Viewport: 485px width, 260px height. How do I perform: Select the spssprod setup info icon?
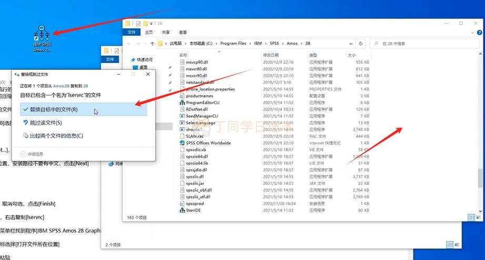click(x=182, y=203)
